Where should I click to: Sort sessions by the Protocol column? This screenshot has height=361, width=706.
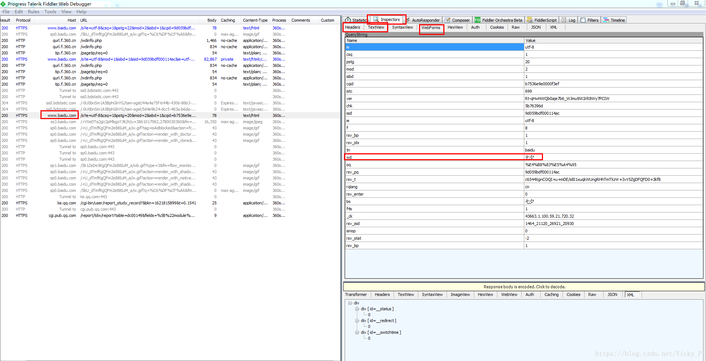click(23, 20)
